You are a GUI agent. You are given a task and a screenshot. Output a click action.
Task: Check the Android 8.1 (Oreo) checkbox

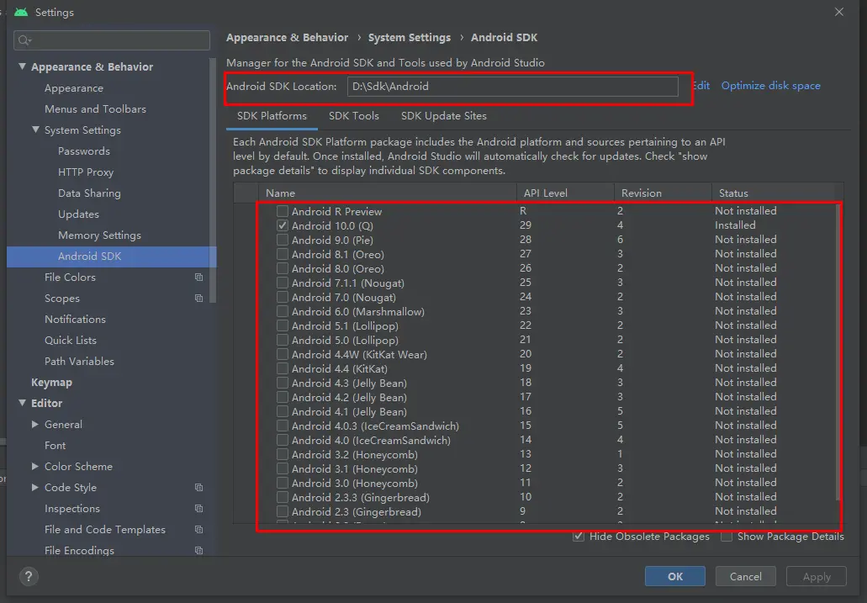(x=283, y=255)
